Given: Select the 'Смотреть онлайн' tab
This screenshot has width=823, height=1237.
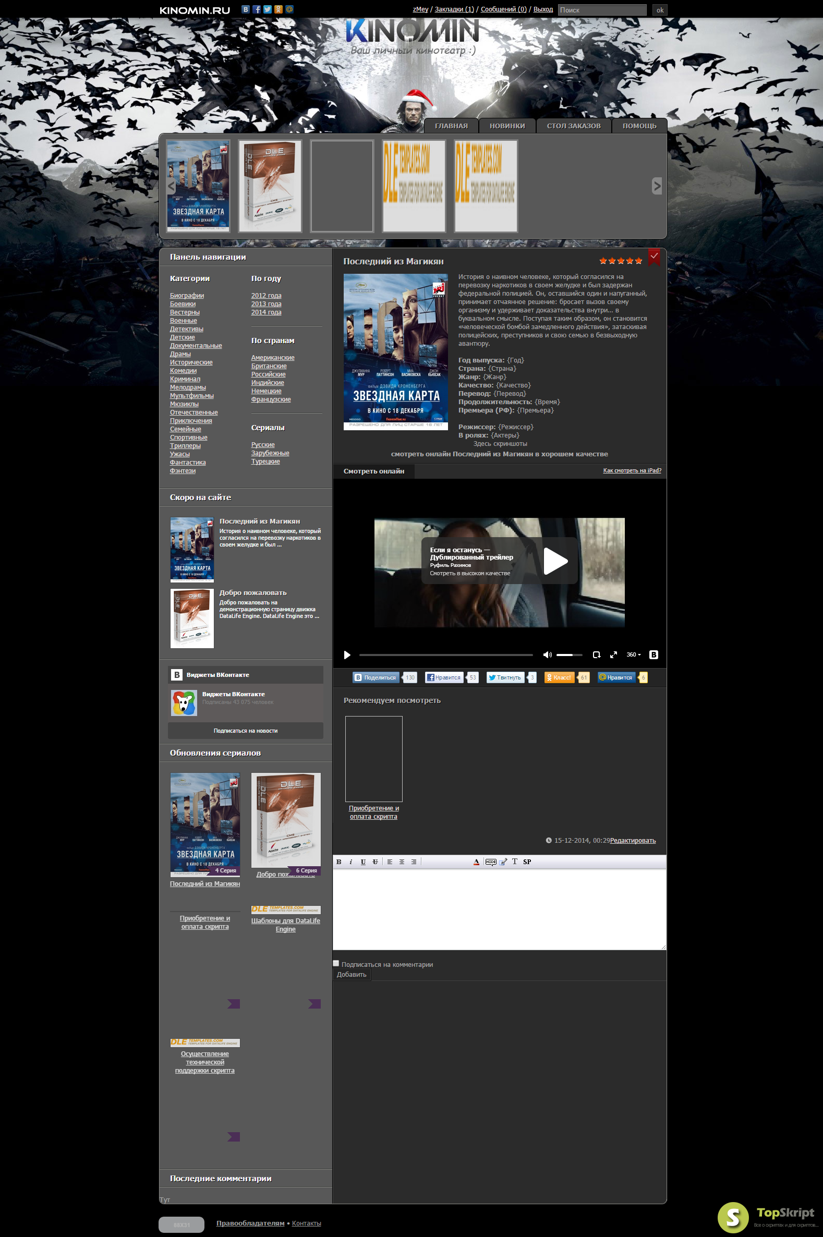Looking at the screenshot, I should coord(374,471).
